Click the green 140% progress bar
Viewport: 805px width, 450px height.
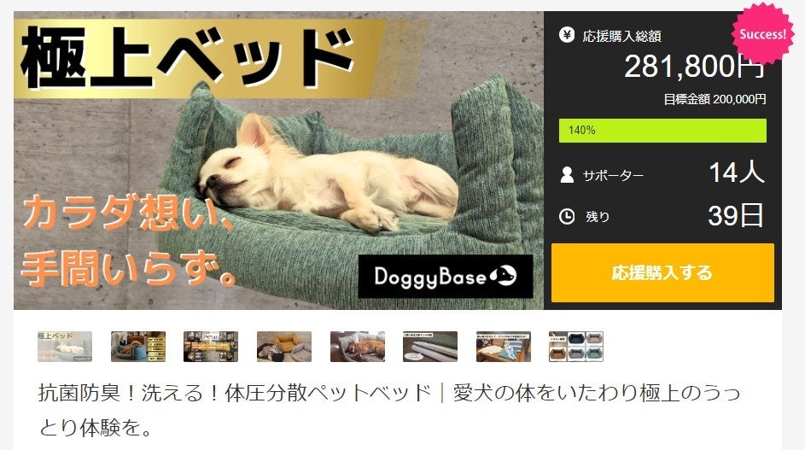(662, 131)
